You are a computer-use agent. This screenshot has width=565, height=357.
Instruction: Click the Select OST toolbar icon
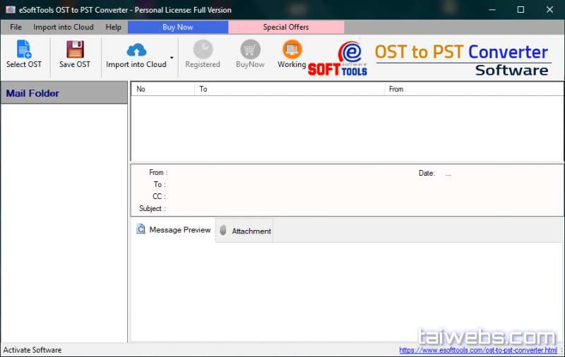(x=24, y=49)
